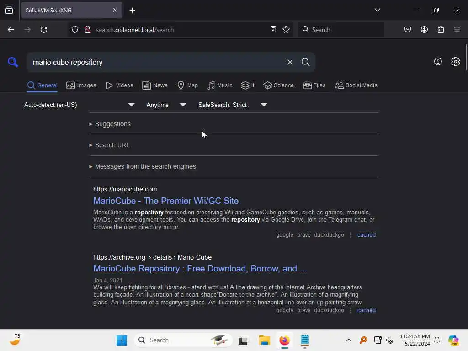Open File Explorer from taskbar

(x=265, y=340)
